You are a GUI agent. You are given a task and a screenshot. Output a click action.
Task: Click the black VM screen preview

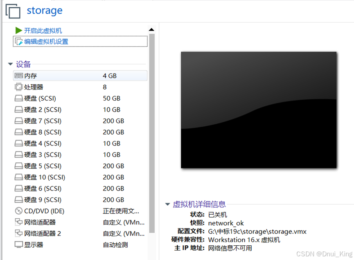[x=259, y=110]
